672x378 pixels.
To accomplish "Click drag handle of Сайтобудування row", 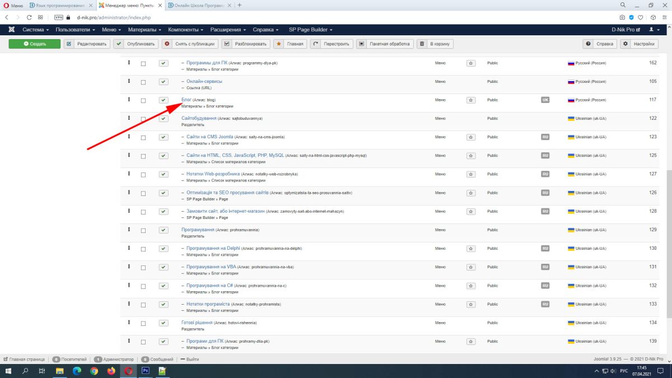I will (x=129, y=118).
